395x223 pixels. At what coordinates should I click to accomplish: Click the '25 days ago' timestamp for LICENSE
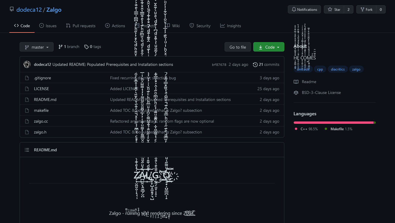tap(268, 89)
